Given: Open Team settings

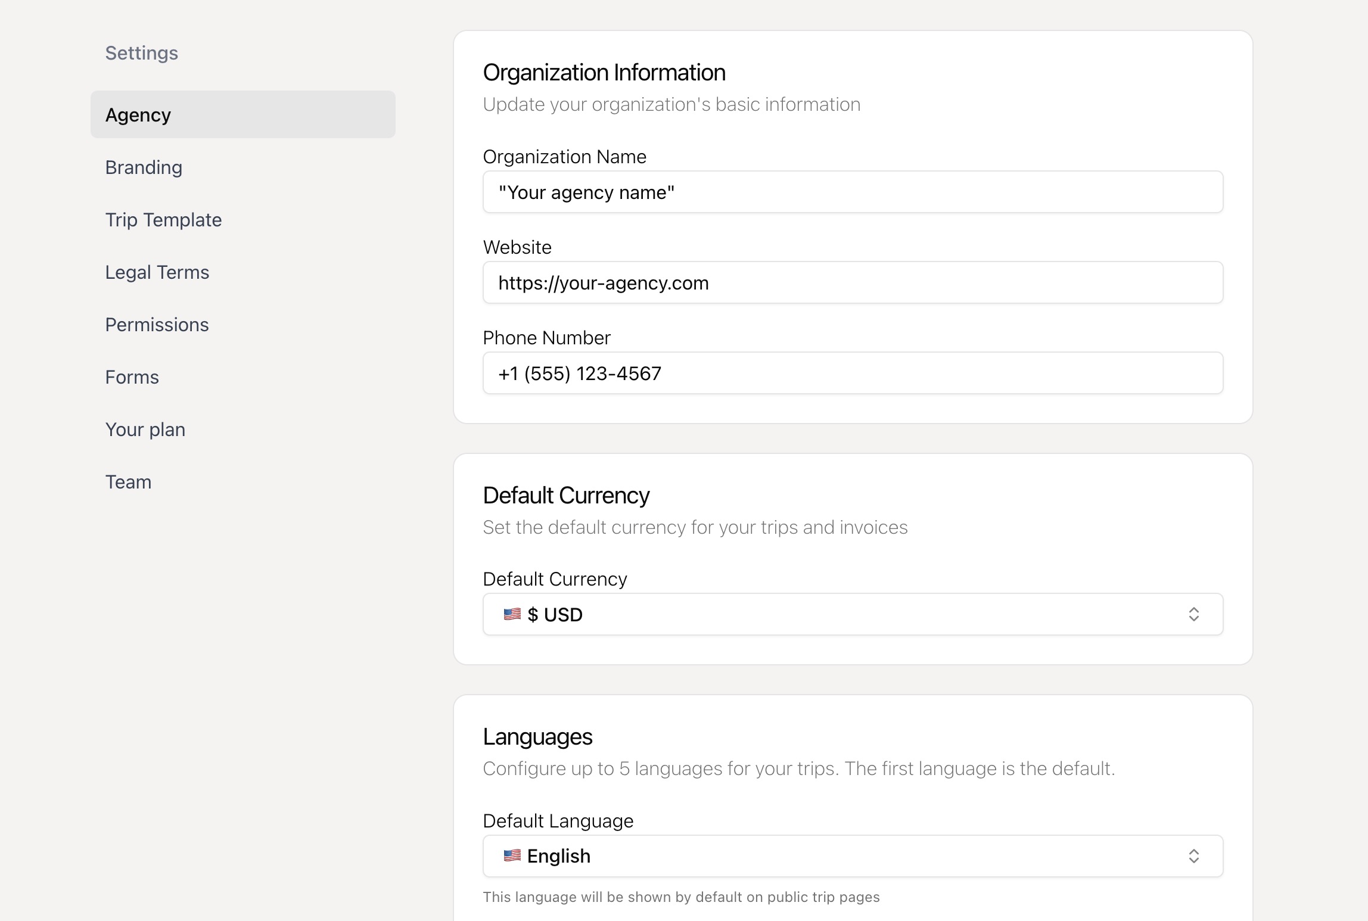Looking at the screenshot, I should (128, 482).
